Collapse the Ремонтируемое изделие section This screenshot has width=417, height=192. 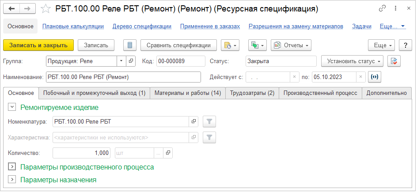[x=12, y=107]
